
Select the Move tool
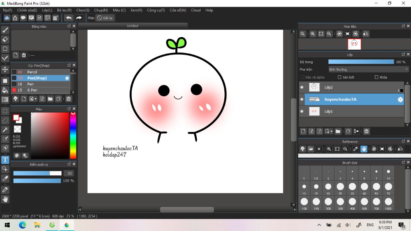[5, 69]
